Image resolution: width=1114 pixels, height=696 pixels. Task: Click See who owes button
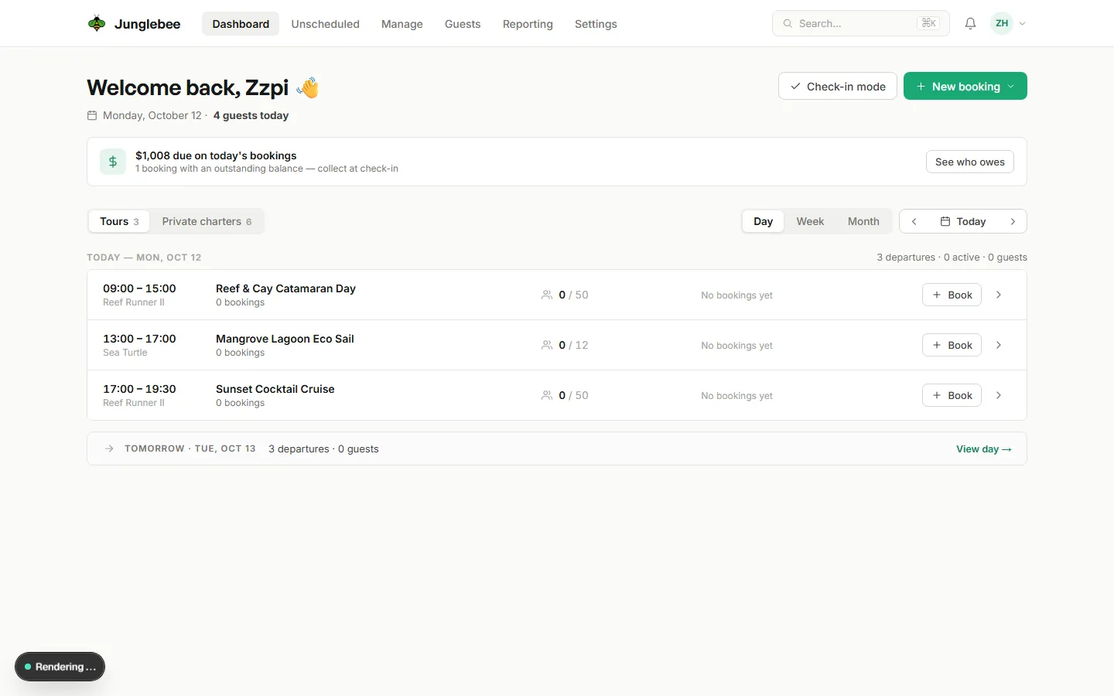tap(970, 162)
